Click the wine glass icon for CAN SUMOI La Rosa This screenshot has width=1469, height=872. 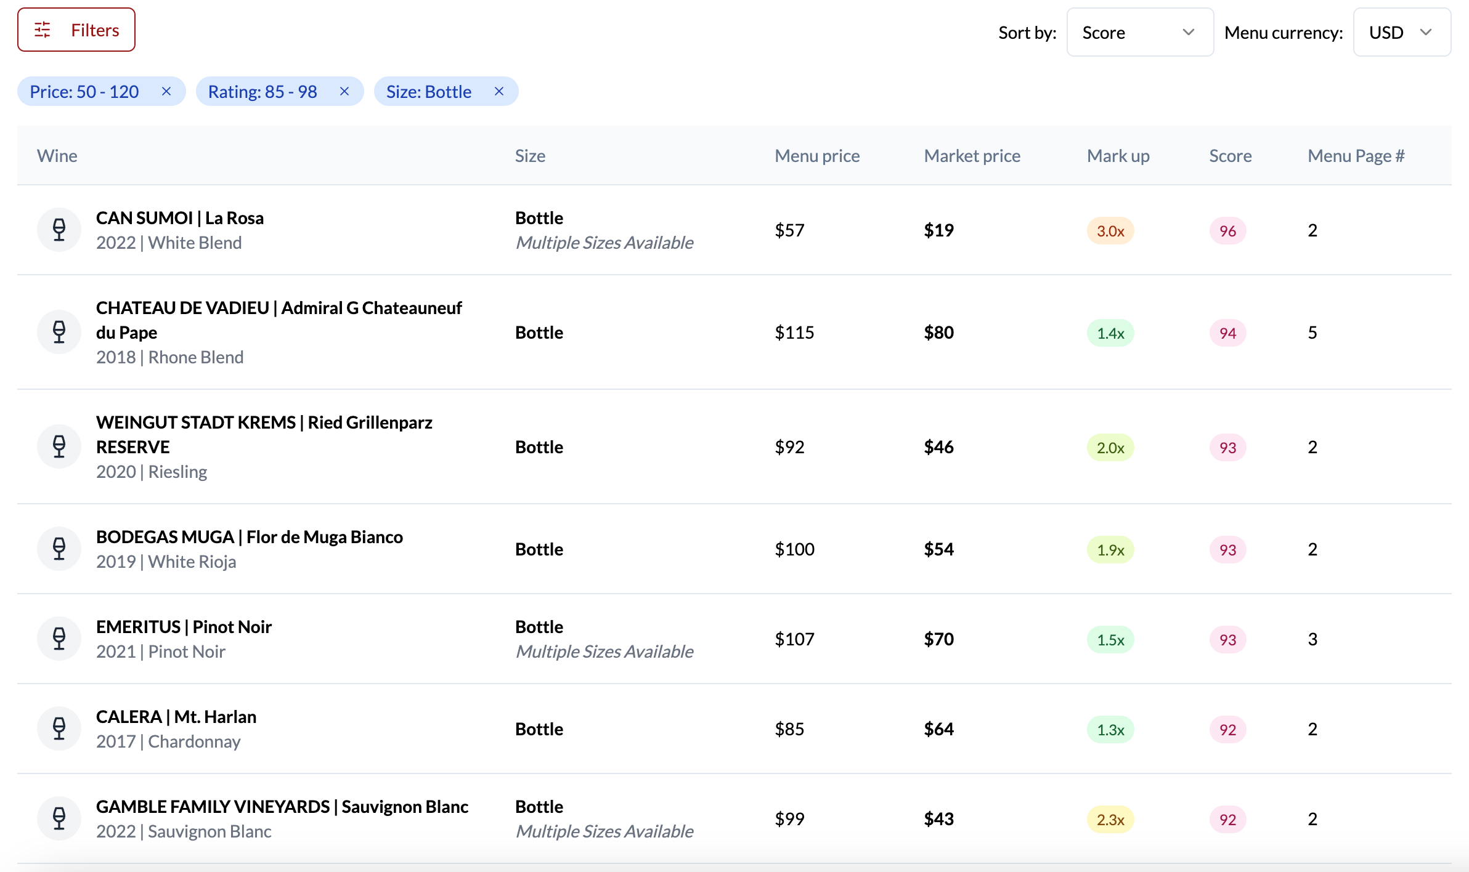tap(59, 230)
